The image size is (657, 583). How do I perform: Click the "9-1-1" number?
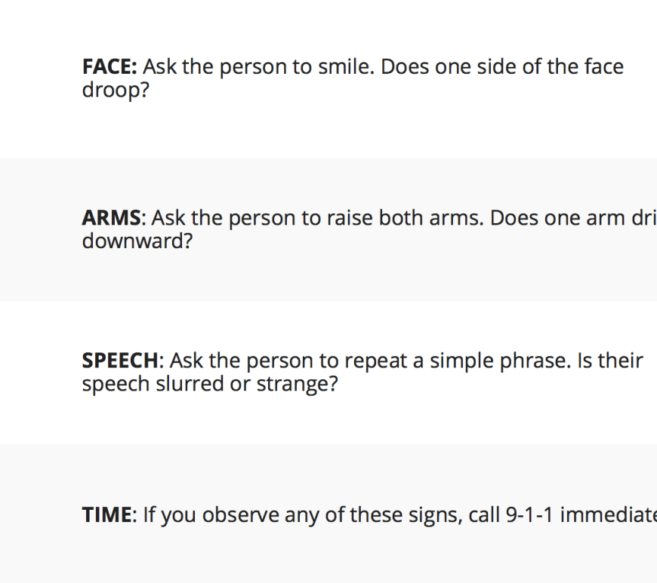coord(528,515)
